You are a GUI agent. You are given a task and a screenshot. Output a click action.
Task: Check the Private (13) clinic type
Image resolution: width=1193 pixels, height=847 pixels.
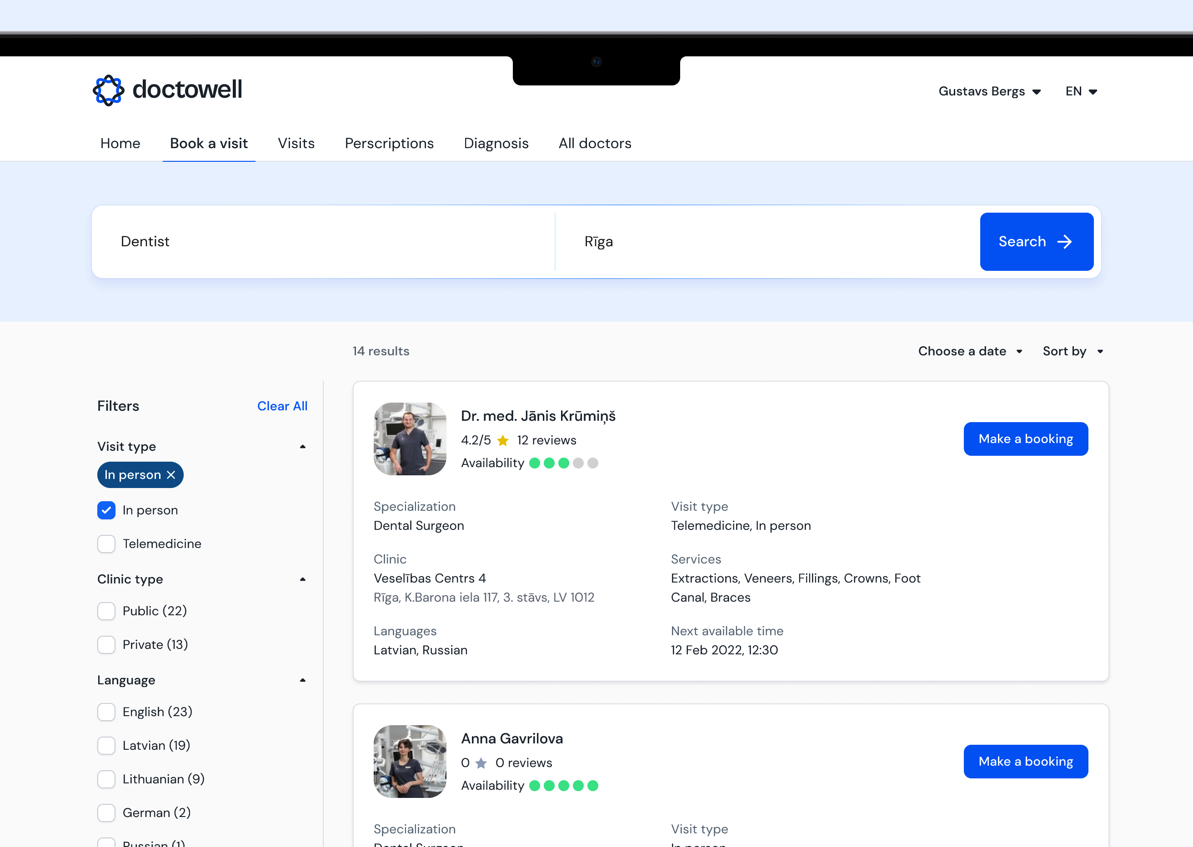coord(106,645)
